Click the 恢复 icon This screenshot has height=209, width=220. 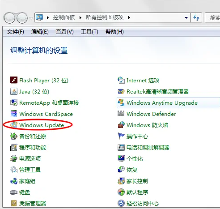coord(121,170)
